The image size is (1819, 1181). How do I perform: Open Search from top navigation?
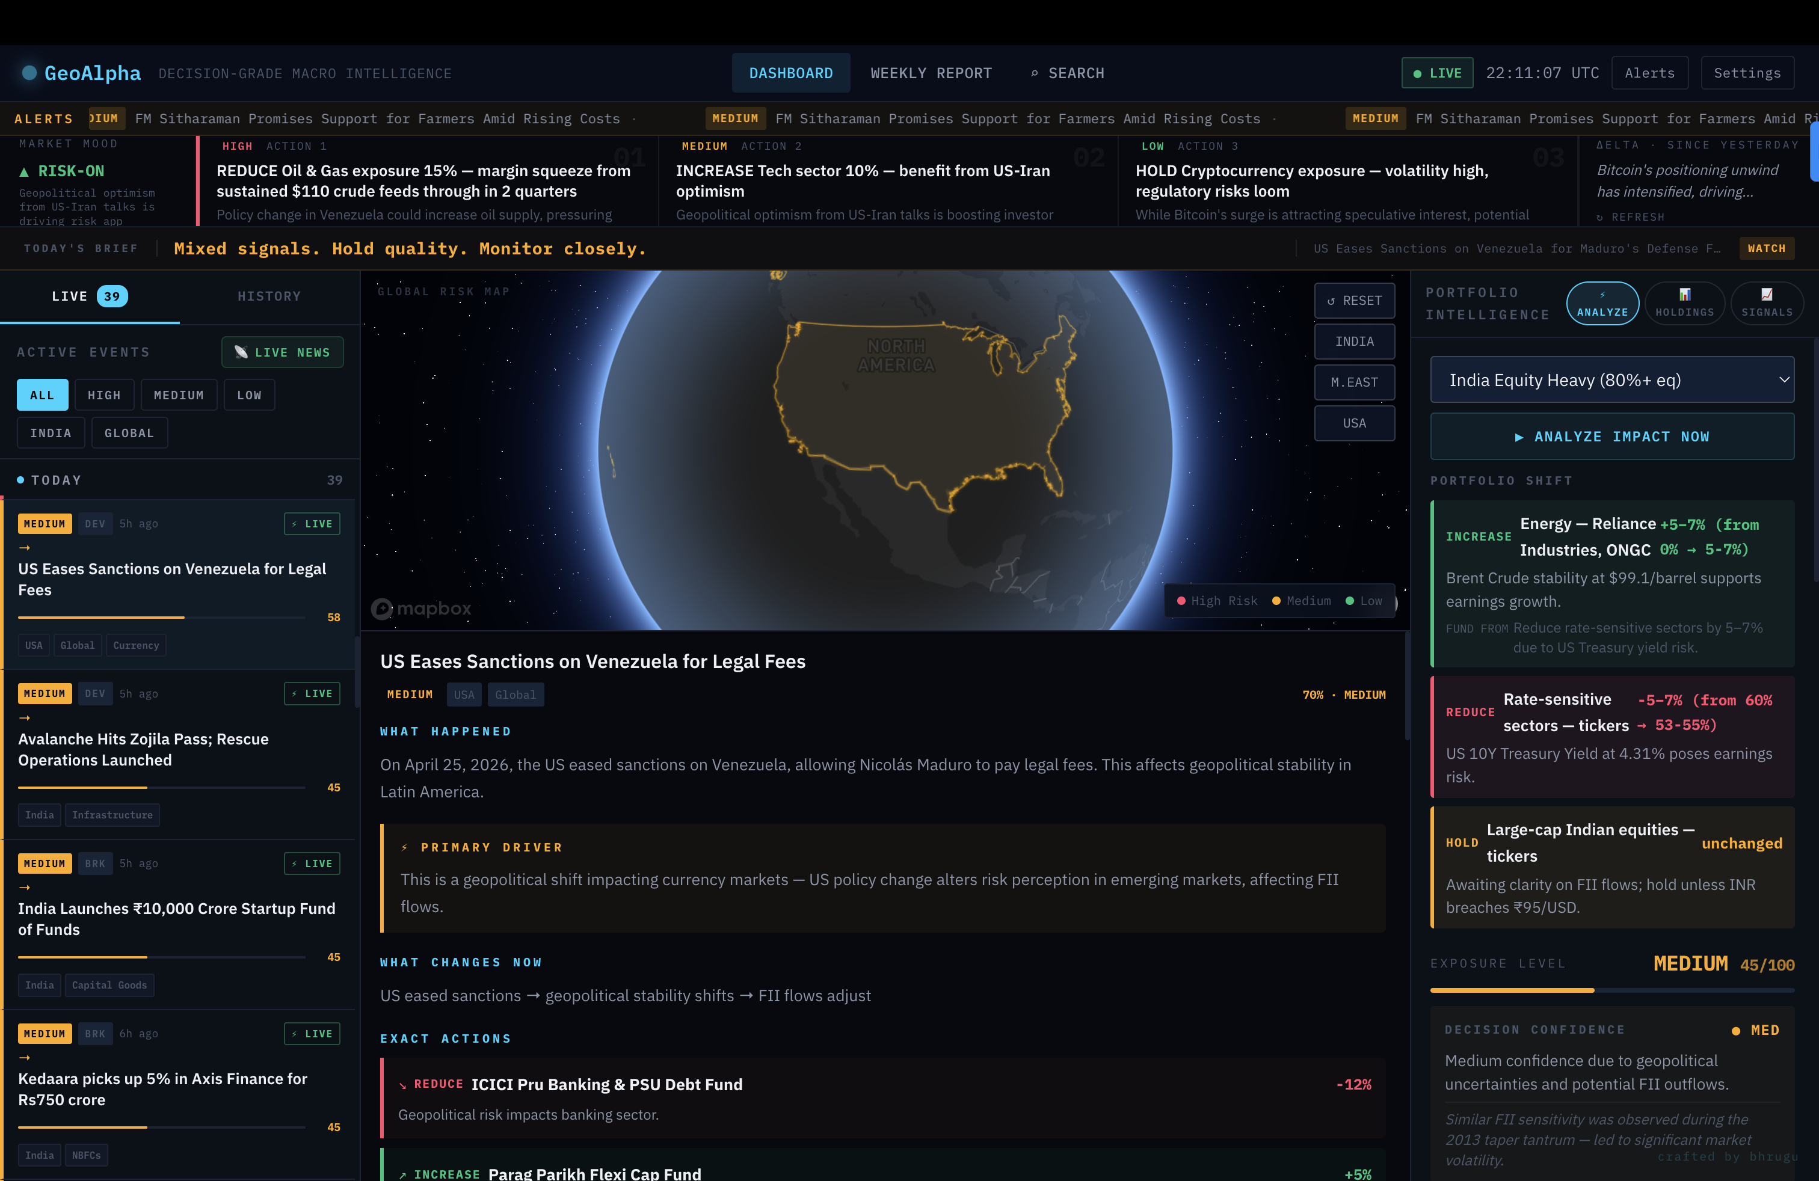pos(1067,73)
